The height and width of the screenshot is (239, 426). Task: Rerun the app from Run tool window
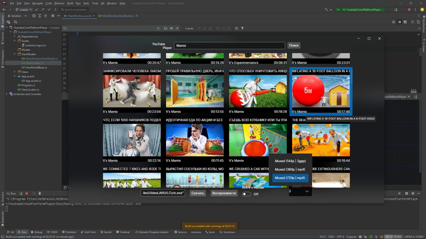coord(21,193)
